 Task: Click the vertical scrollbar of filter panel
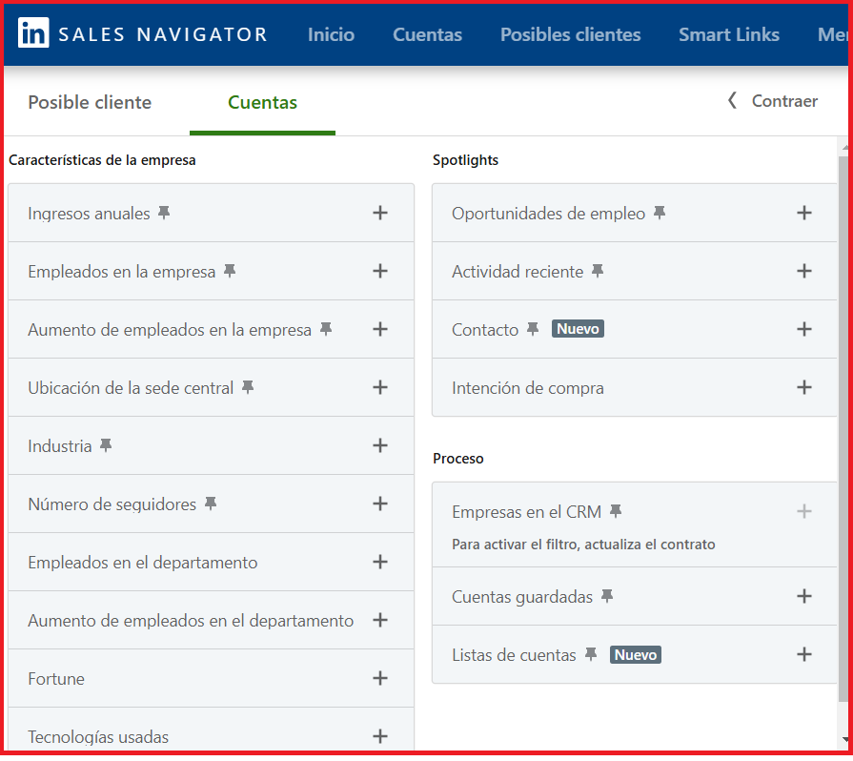843,429
